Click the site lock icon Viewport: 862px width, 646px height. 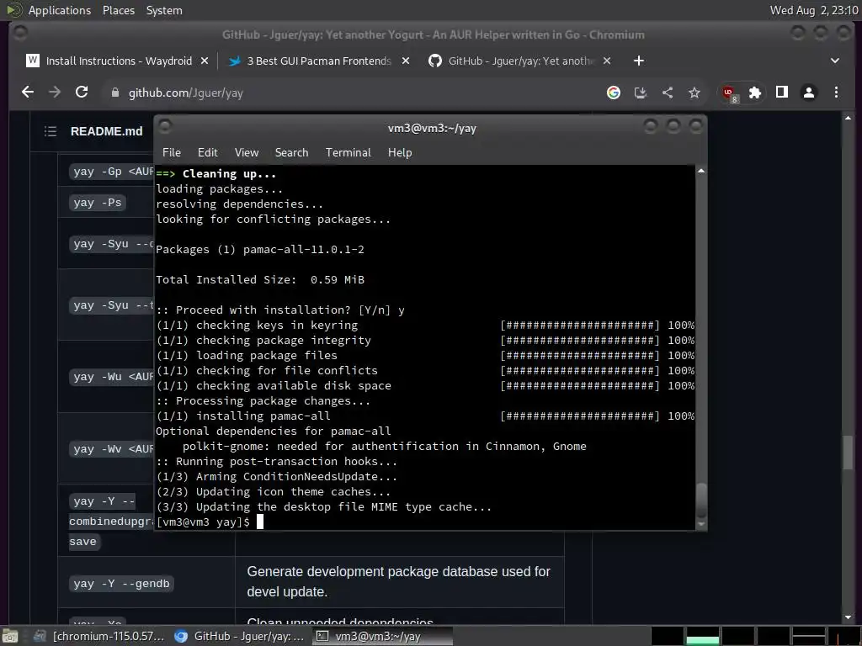[114, 93]
